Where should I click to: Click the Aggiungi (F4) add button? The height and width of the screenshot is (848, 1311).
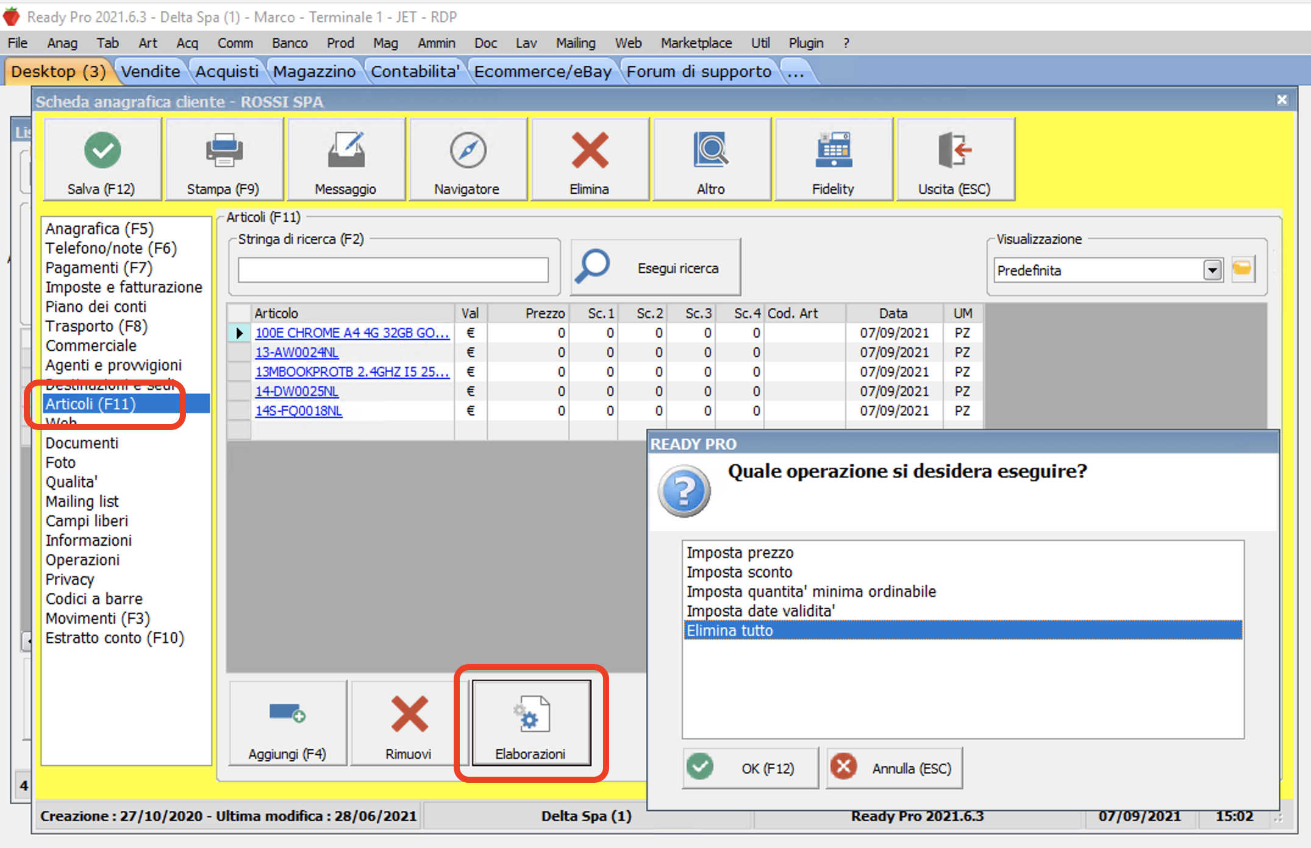click(288, 723)
